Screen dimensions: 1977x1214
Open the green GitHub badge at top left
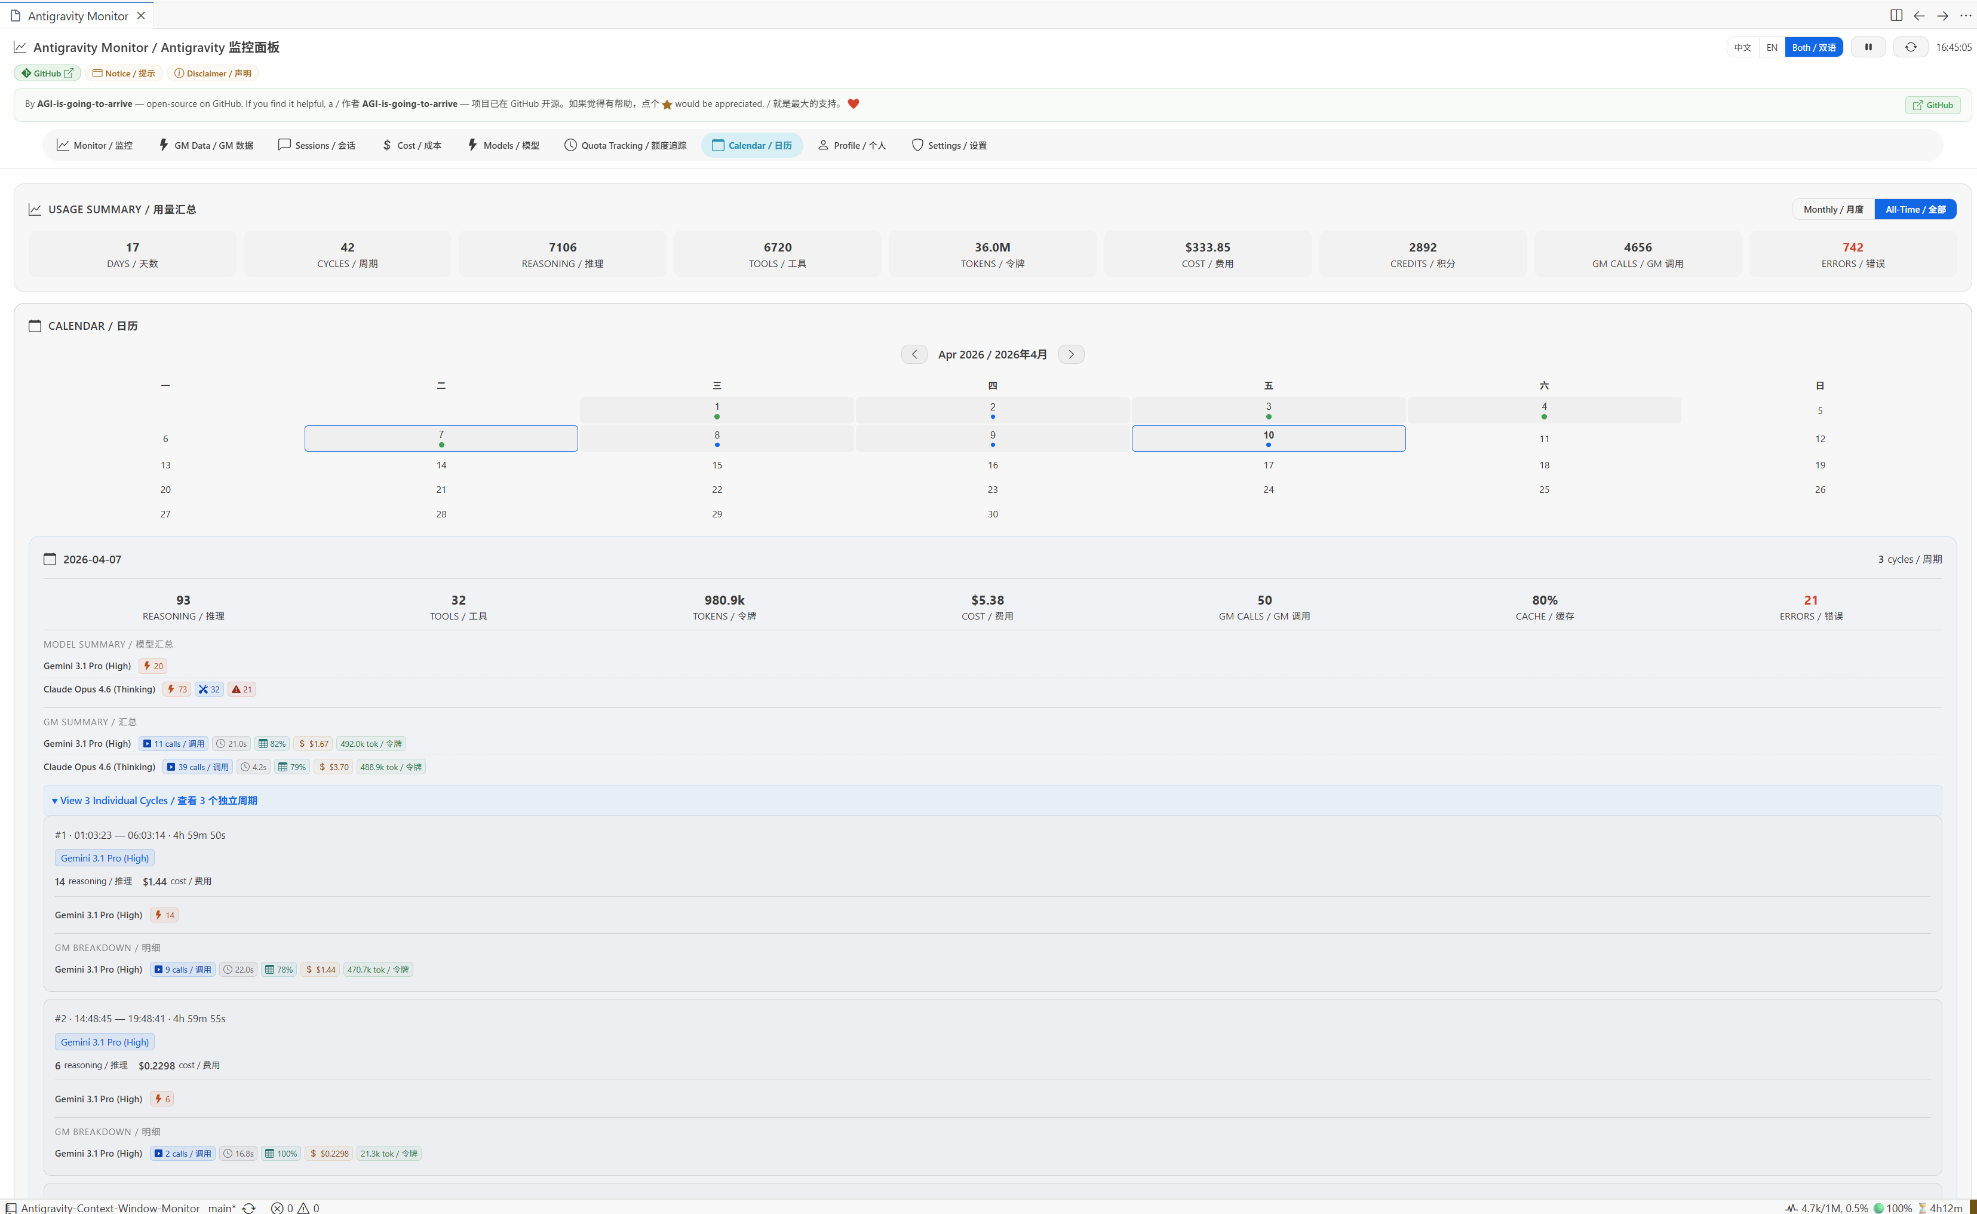point(47,73)
